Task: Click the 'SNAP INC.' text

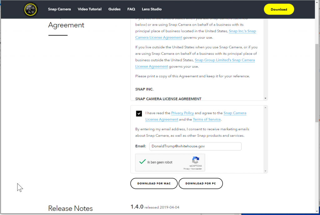Action: point(144,89)
